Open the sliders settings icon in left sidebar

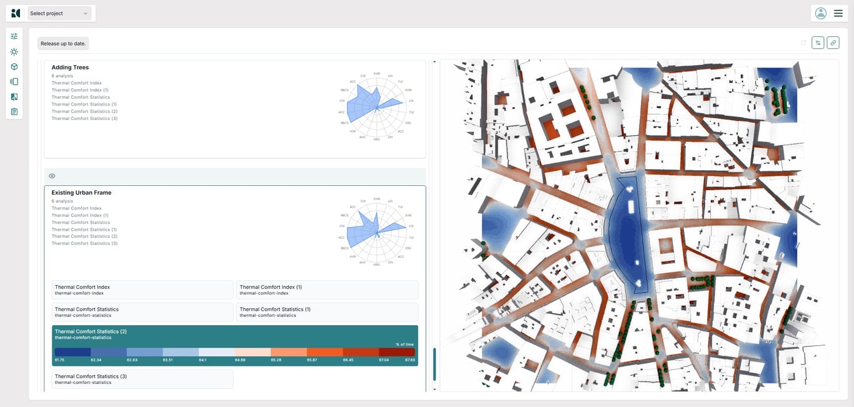(x=14, y=36)
